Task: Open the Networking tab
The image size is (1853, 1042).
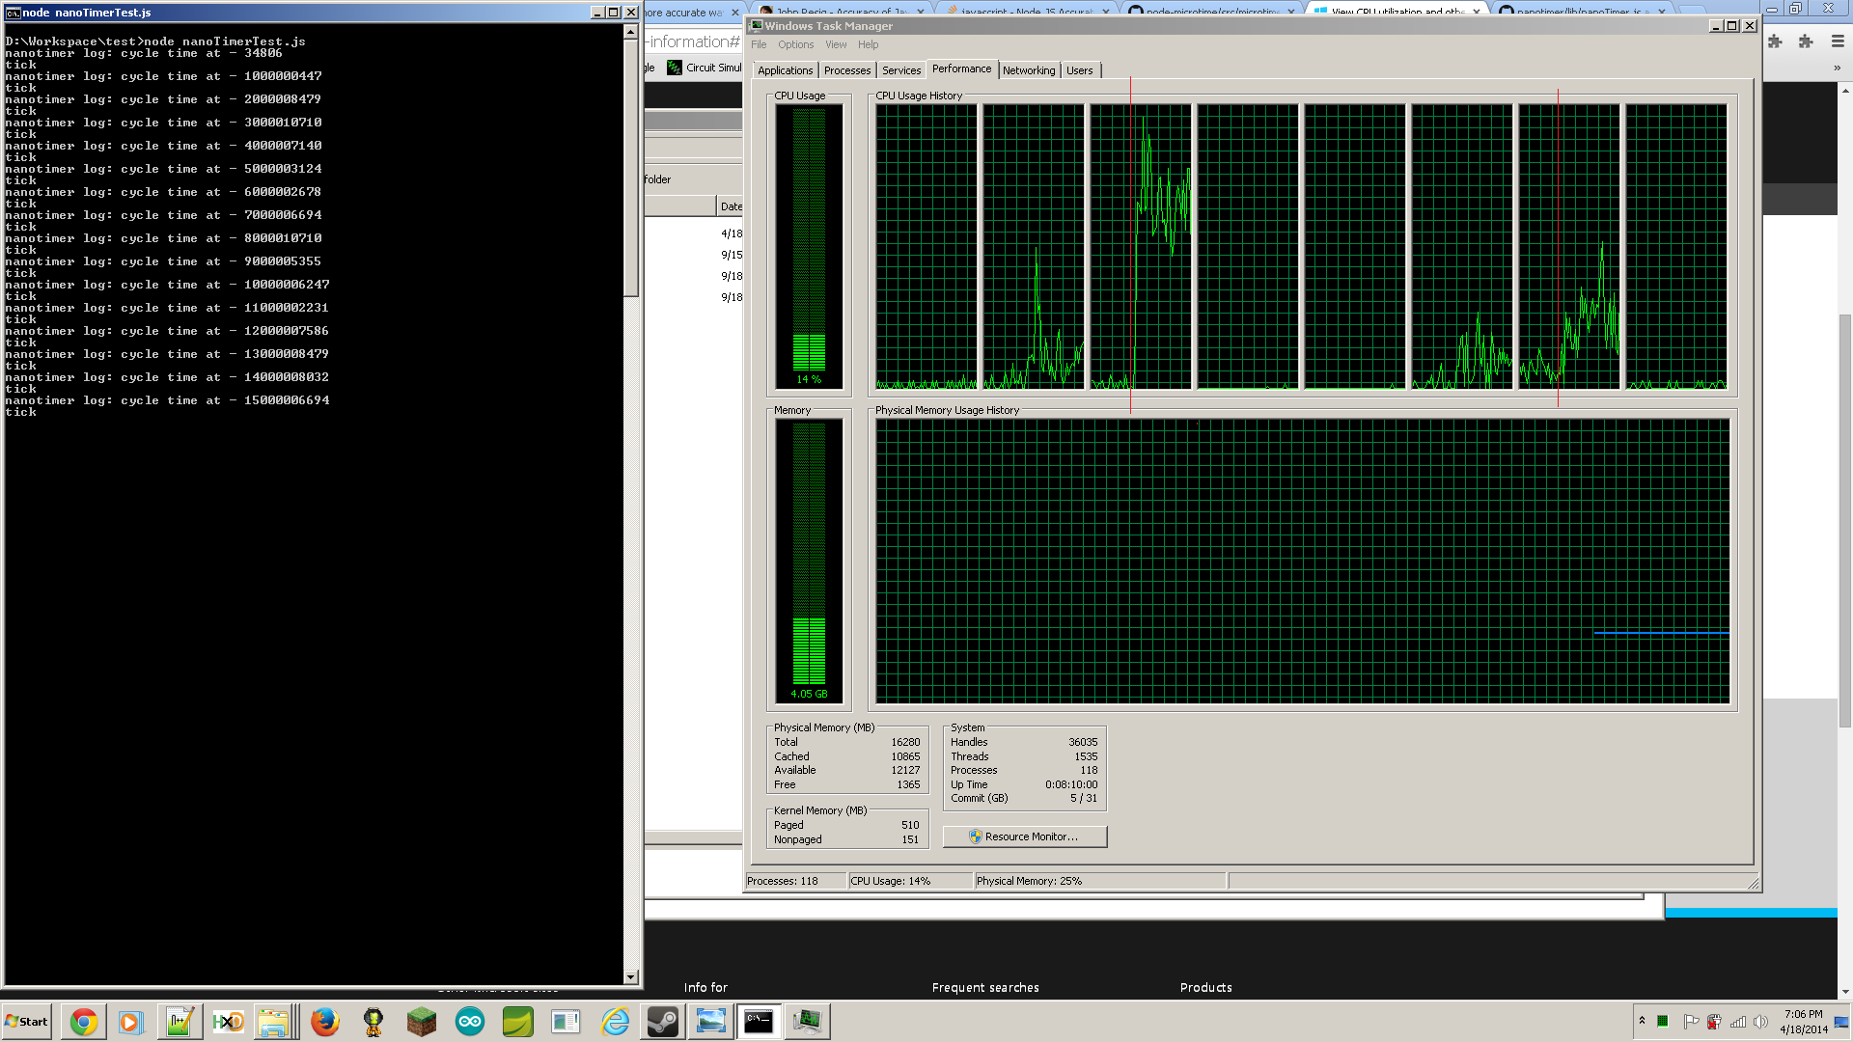Action: tap(1028, 70)
